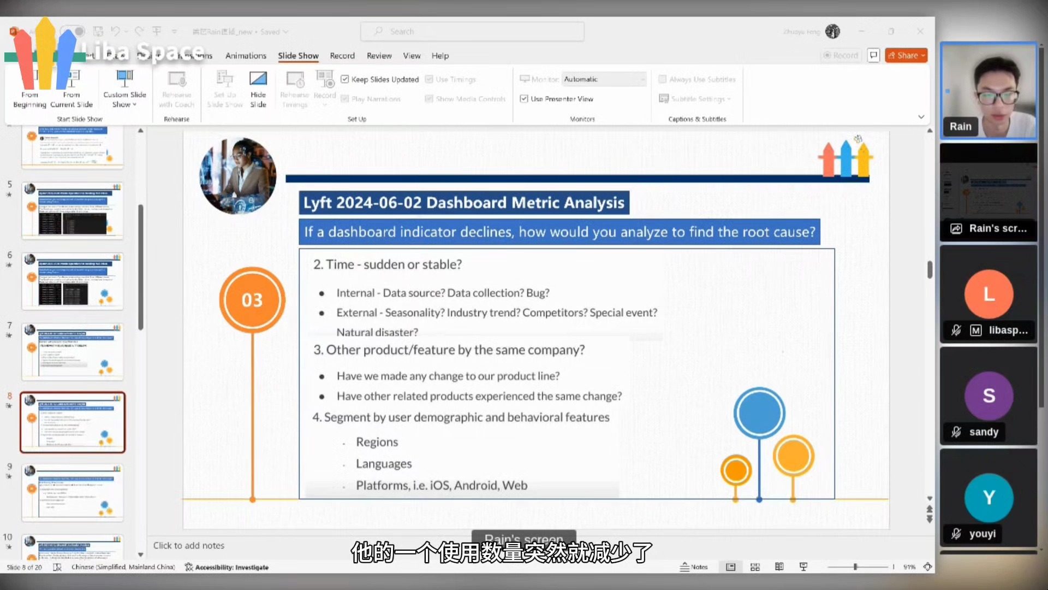Go to previous slide with double-up arrow
The image size is (1048, 590).
point(930,509)
